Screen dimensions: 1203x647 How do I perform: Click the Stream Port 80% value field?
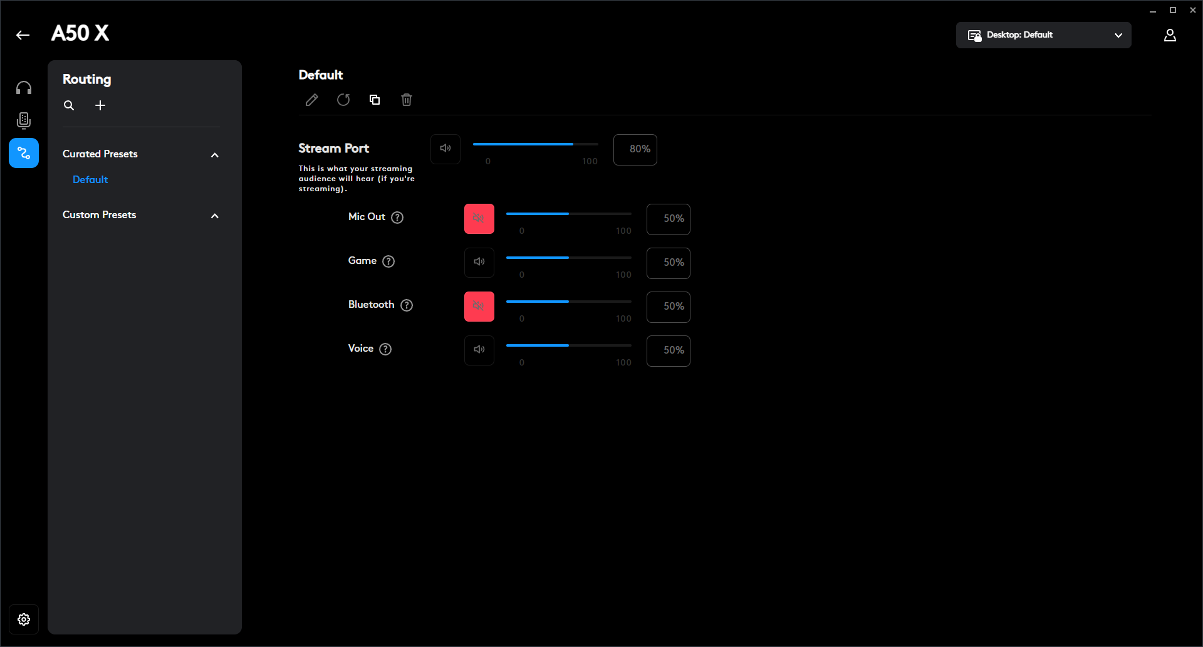pyautogui.click(x=635, y=150)
